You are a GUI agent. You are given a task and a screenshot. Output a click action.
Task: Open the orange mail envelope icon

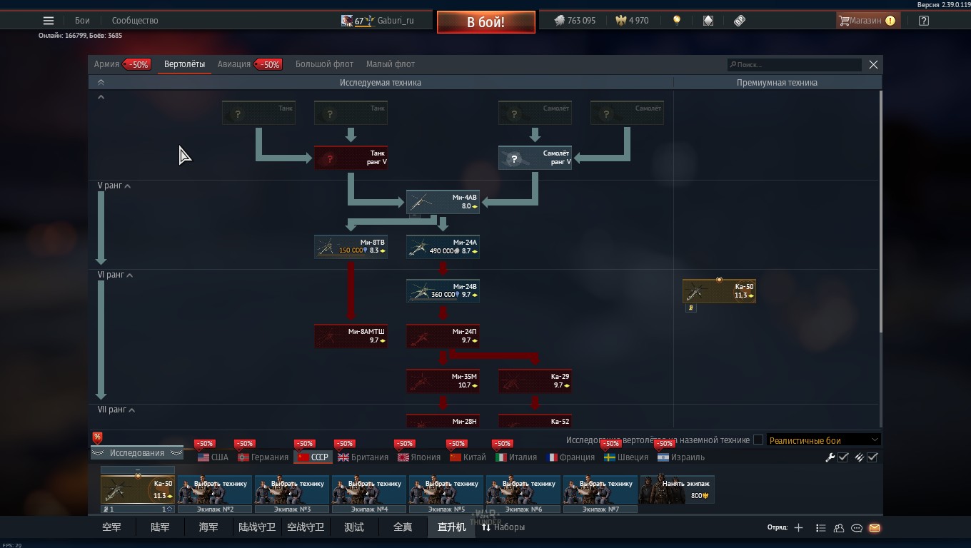point(875,528)
